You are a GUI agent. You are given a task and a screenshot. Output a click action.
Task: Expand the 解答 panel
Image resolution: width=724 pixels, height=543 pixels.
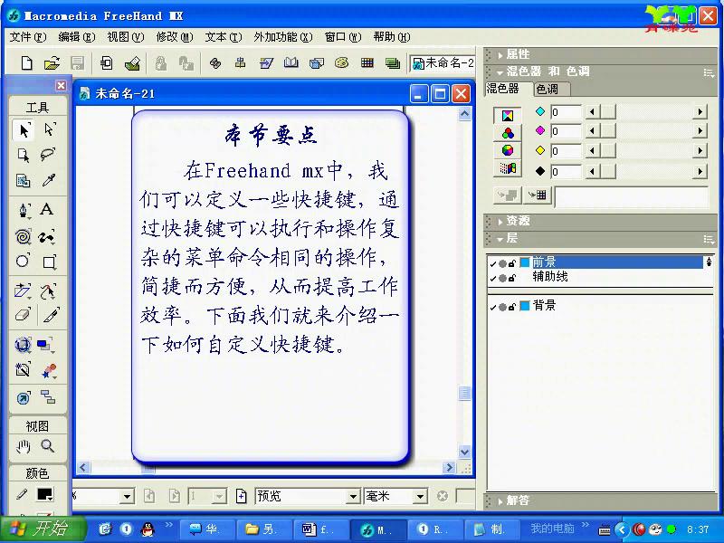500,501
